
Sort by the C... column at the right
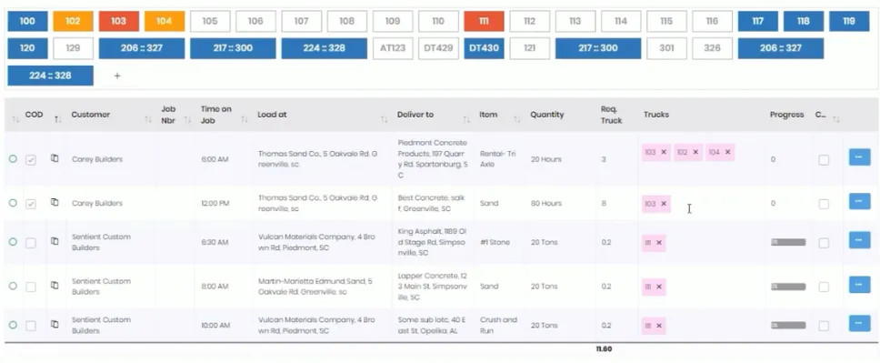click(836, 119)
